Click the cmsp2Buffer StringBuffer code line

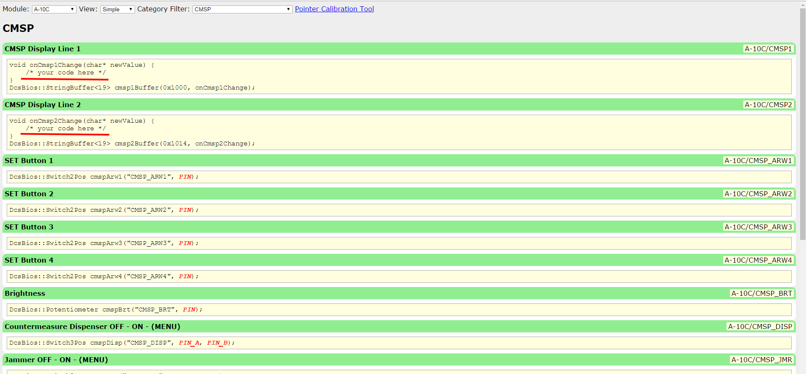pos(132,143)
